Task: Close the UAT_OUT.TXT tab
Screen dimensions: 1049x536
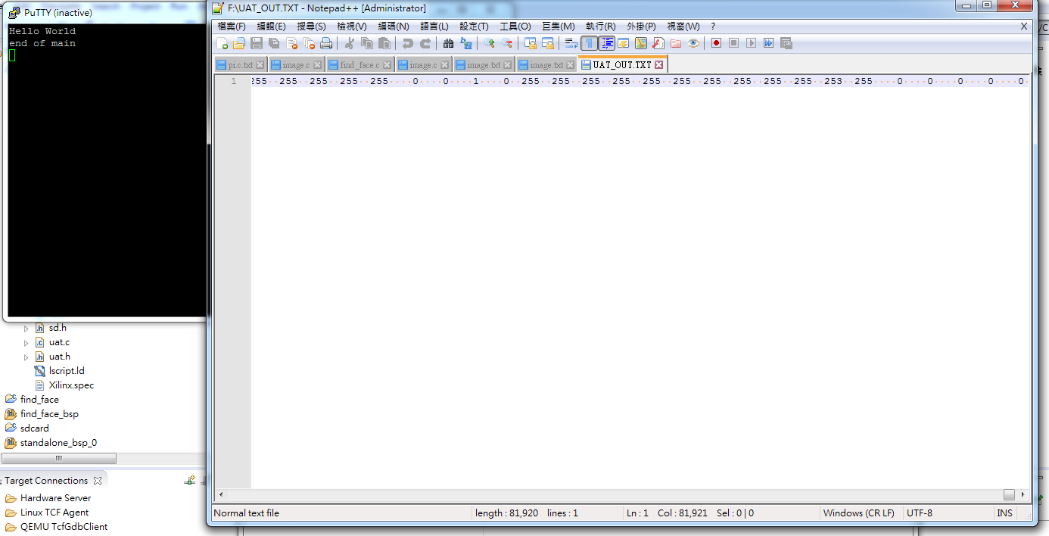Action: coord(659,65)
